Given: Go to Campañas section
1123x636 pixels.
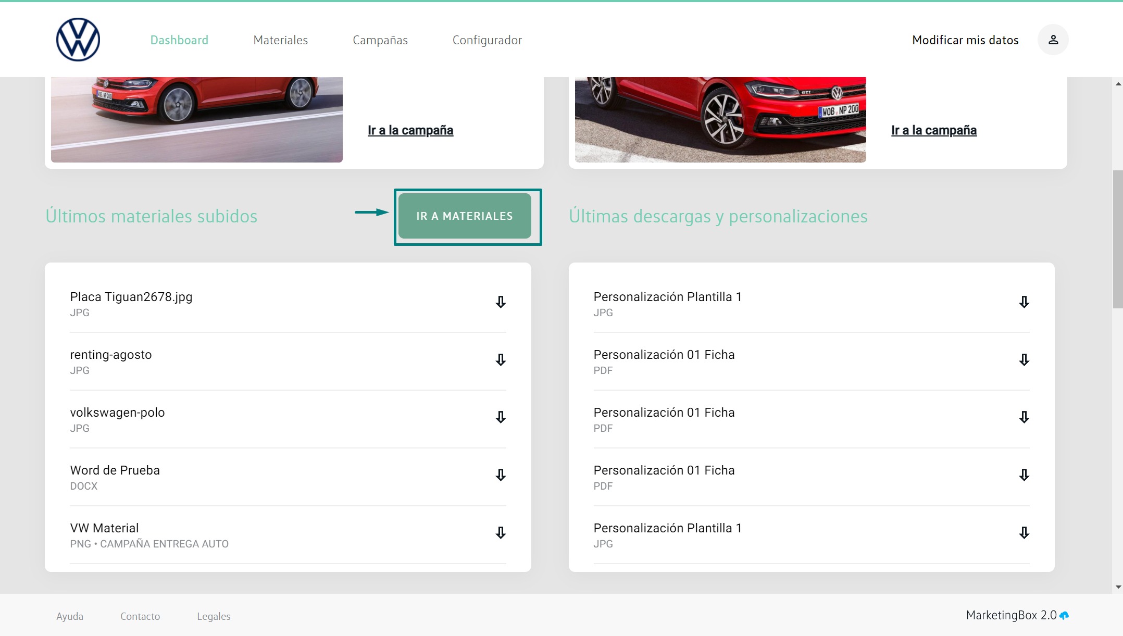Looking at the screenshot, I should pyautogui.click(x=380, y=40).
